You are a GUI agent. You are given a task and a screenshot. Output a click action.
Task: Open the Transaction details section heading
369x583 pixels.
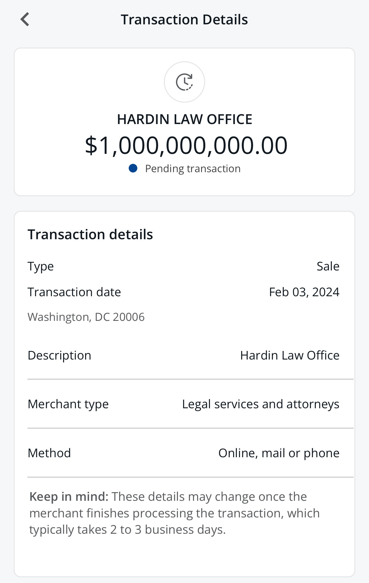point(90,234)
